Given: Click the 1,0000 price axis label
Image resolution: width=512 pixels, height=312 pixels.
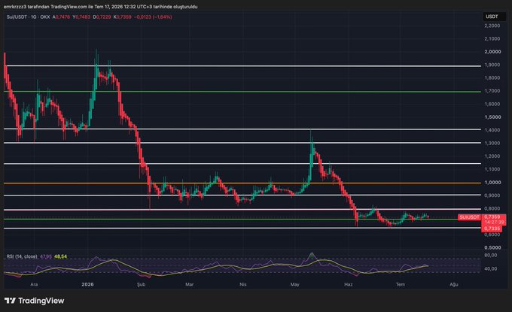Looking at the screenshot, I should point(492,182).
